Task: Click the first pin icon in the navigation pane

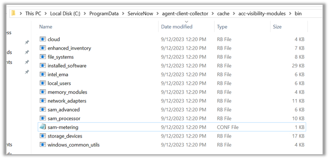Action: tap(27, 42)
